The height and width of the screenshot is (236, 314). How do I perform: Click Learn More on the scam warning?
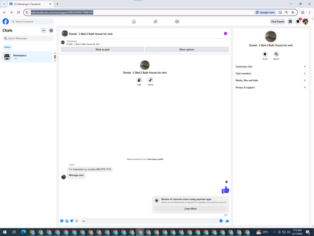190,208
